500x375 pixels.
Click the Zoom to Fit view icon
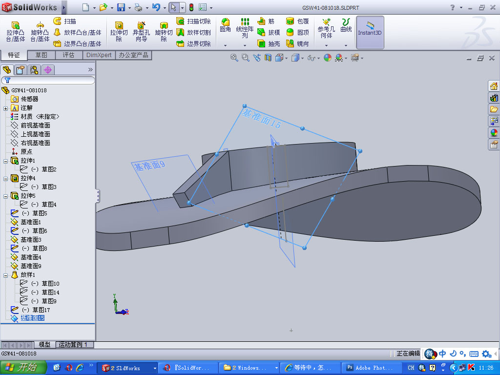pos(234,58)
